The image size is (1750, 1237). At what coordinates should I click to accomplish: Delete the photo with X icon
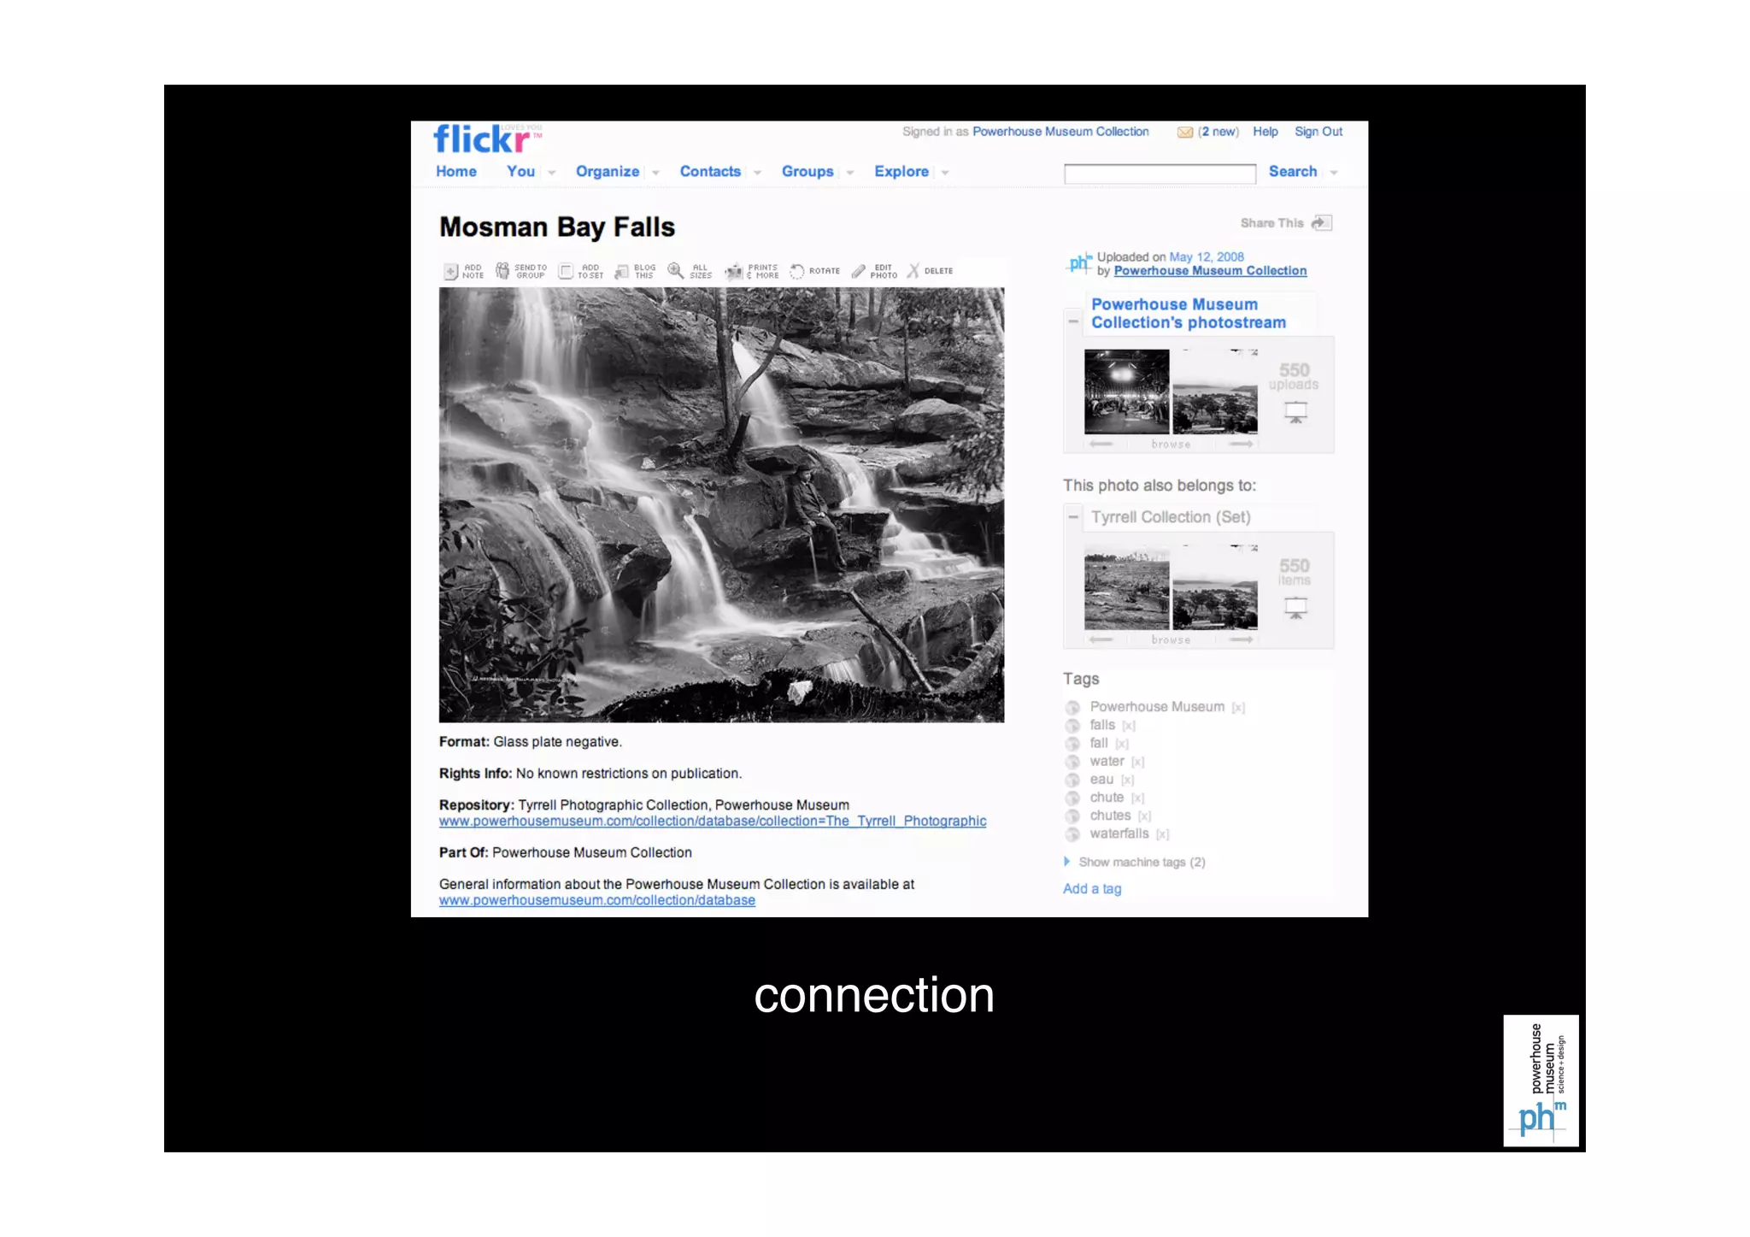click(913, 271)
